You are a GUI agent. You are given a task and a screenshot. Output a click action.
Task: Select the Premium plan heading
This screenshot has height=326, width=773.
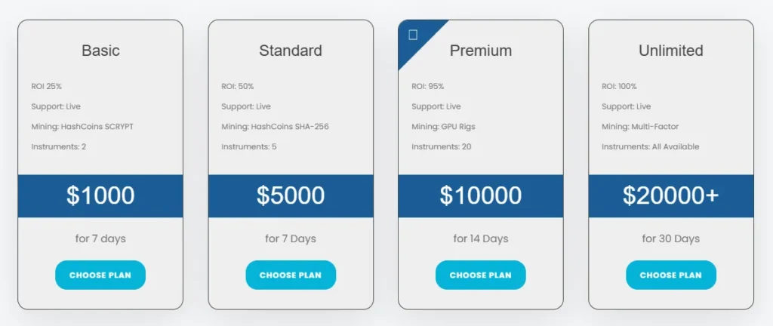(x=481, y=51)
